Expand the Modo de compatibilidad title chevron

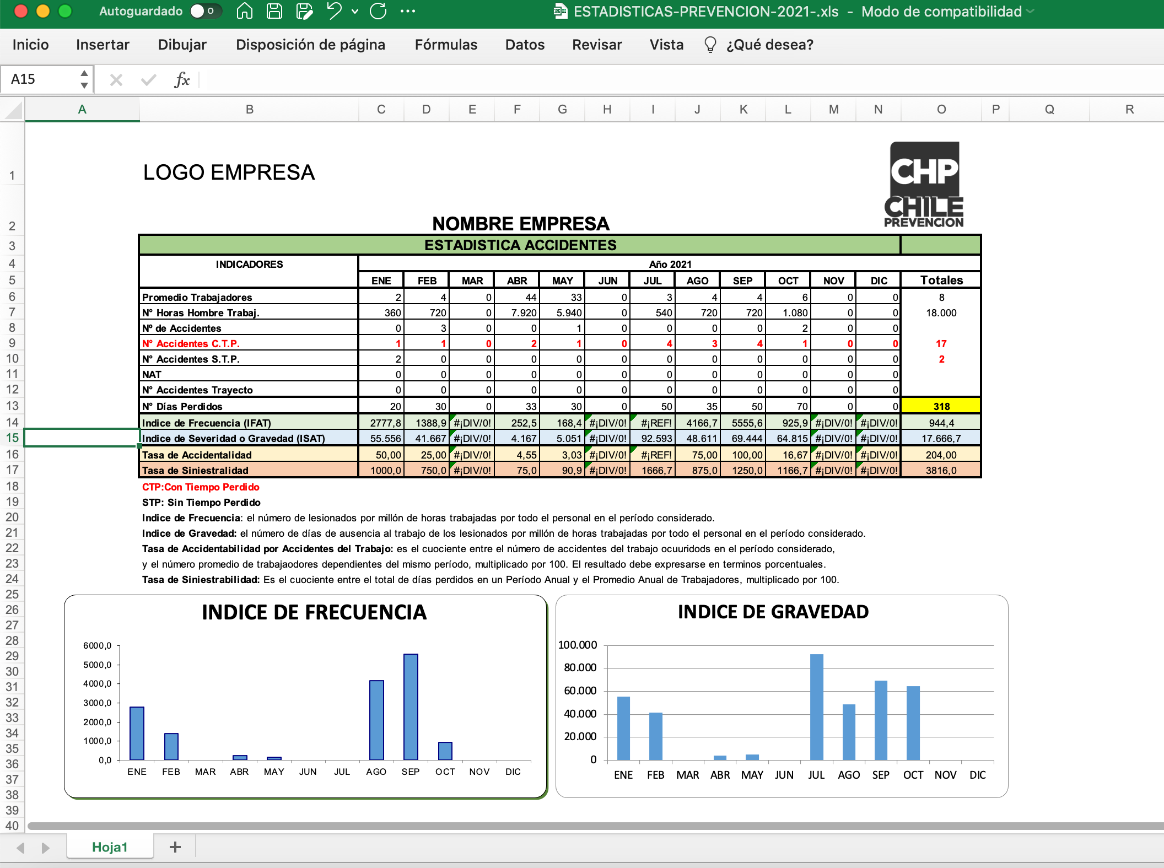click(1031, 11)
